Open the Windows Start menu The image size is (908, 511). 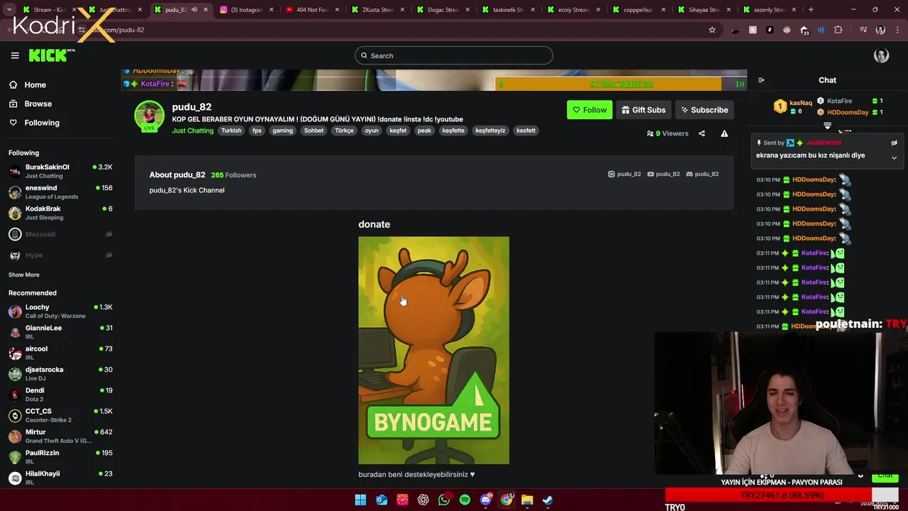coord(360,500)
